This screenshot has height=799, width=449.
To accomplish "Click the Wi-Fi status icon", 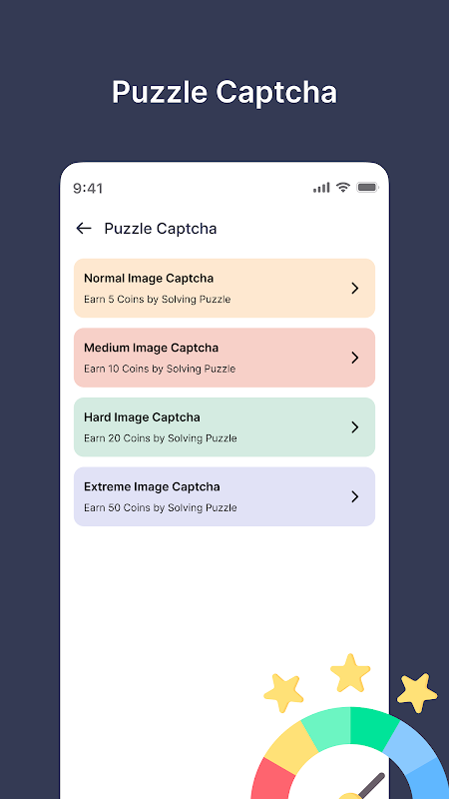I will click(x=343, y=187).
